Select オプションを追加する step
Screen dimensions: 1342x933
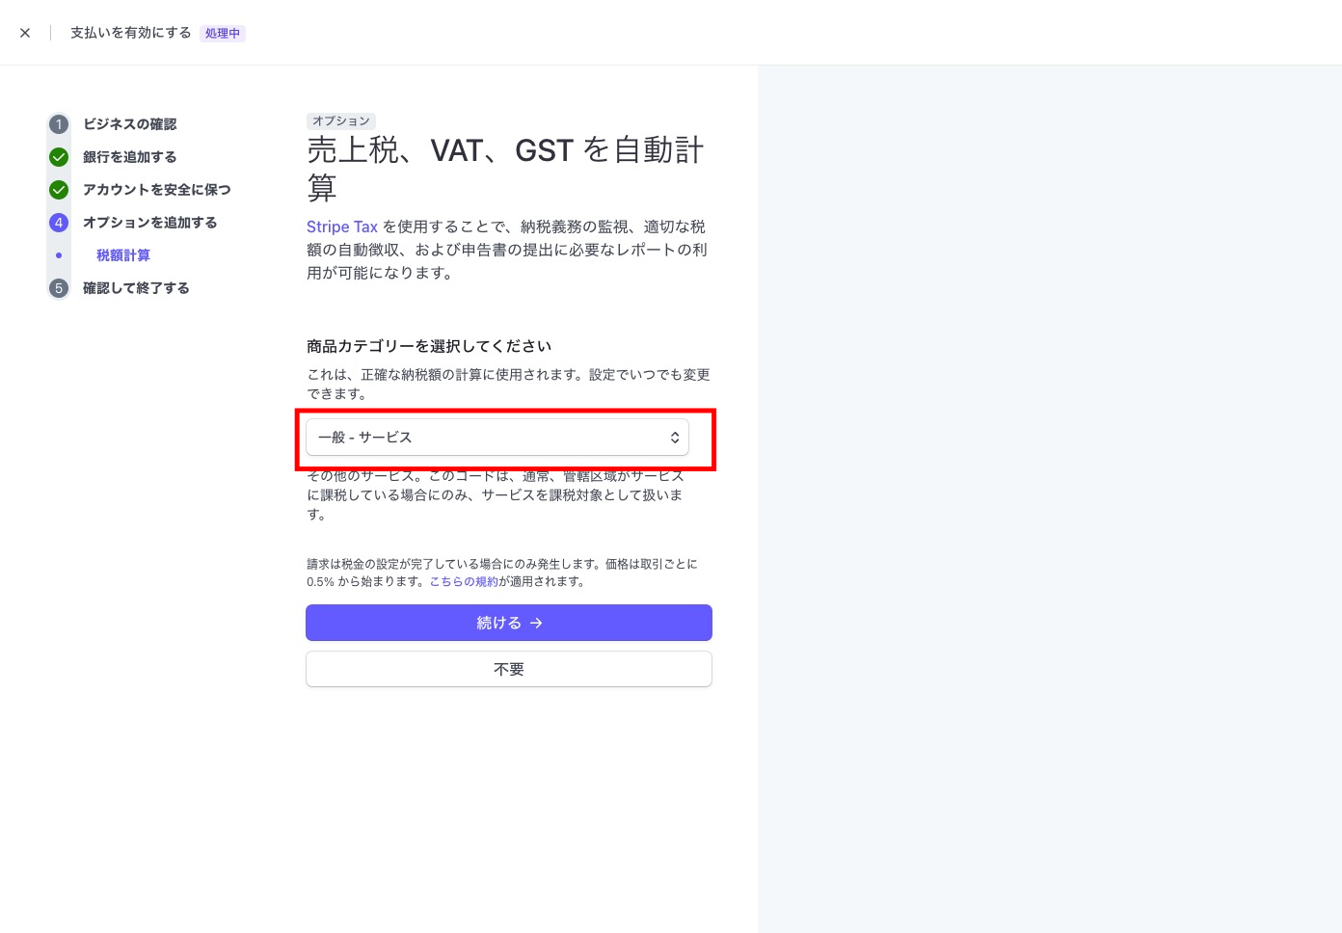(x=149, y=223)
